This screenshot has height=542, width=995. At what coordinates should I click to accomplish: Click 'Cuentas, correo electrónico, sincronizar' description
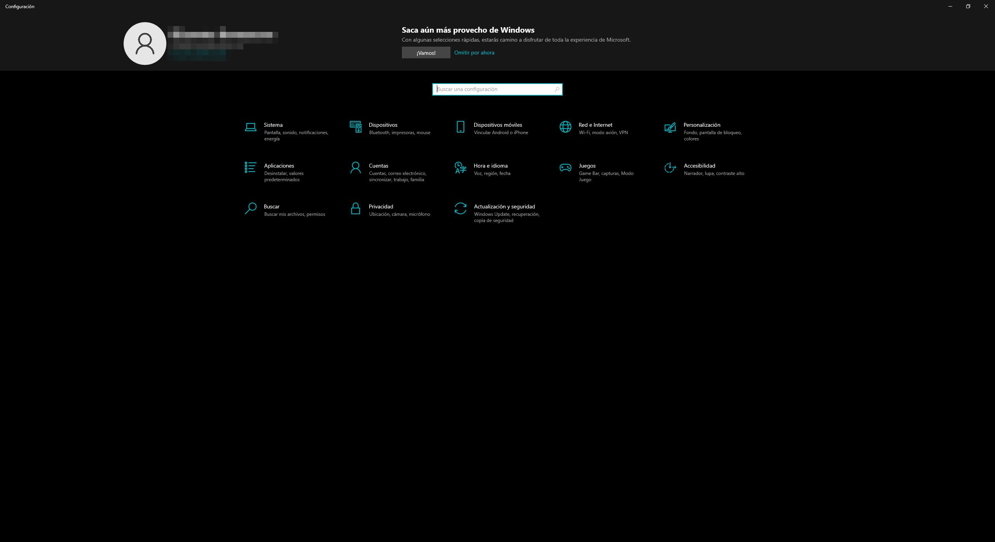[x=398, y=177]
